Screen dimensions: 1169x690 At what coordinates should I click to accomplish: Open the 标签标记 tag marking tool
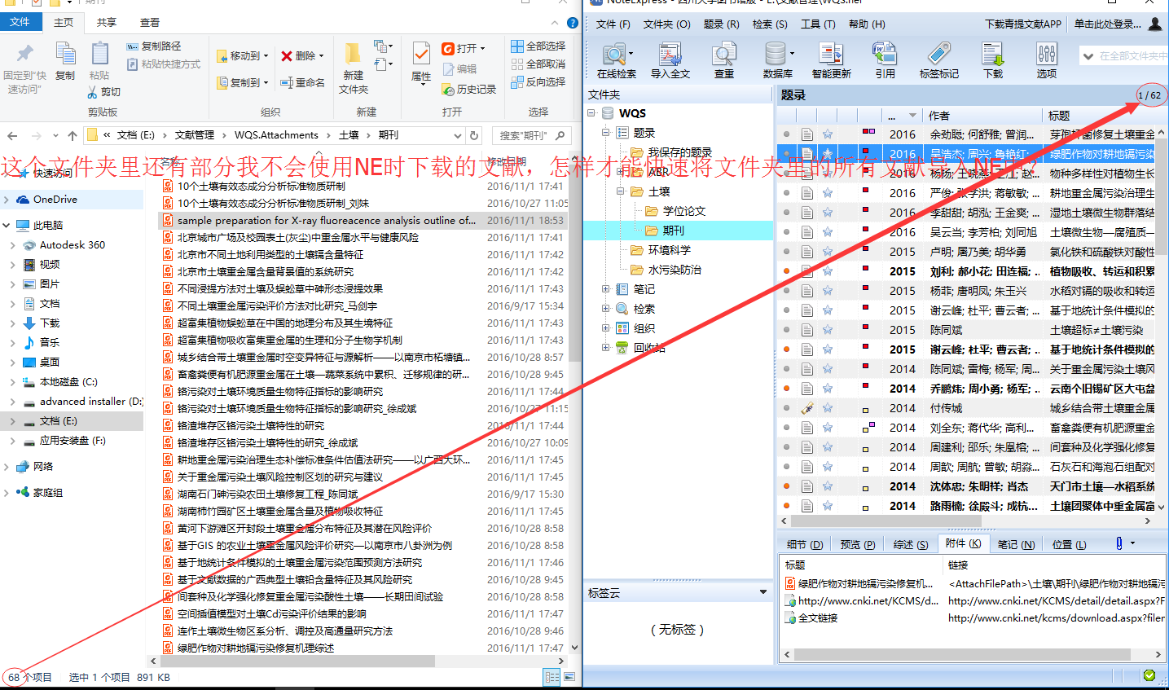(x=938, y=60)
